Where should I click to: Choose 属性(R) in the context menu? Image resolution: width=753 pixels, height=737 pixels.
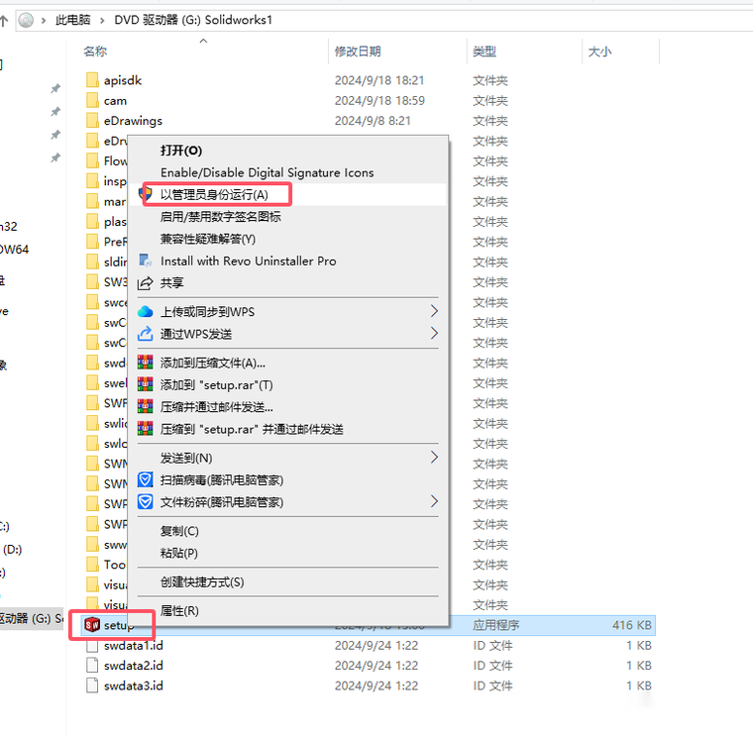(x=179, y=611)
